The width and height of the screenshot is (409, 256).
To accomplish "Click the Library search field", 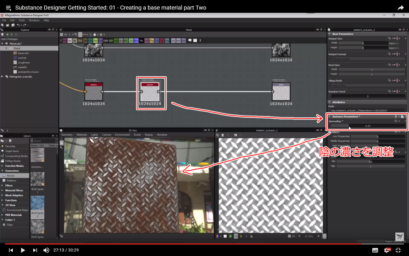I will (x=44, y=141).
